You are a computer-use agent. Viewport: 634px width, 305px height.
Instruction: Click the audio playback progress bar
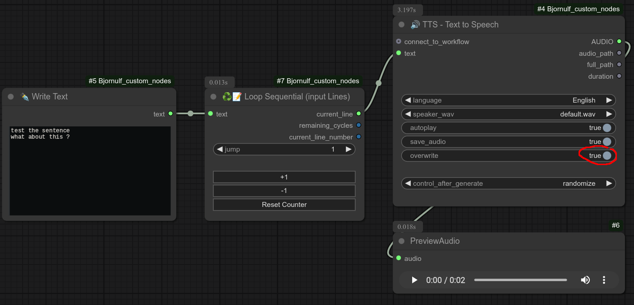[x=521, y=280]
